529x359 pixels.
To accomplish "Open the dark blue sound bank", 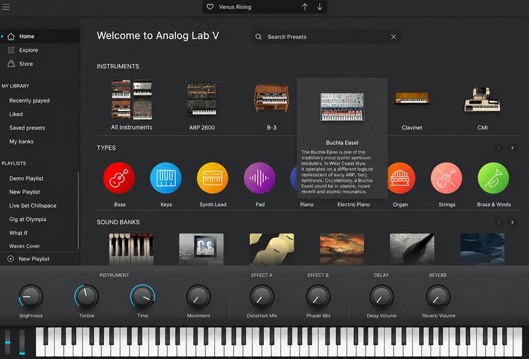I will (483, 249).
